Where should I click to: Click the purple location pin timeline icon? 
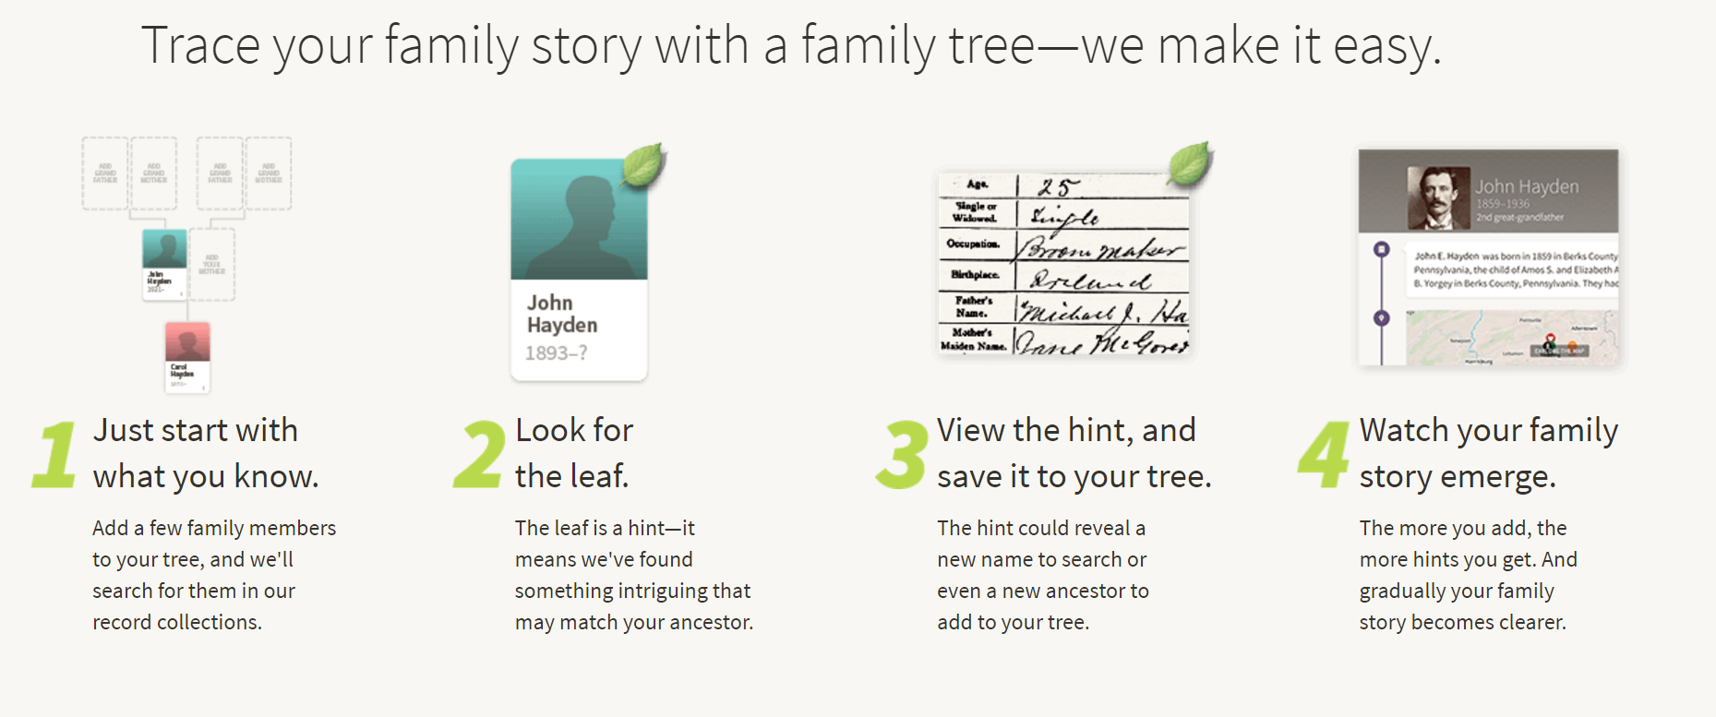tap(1381, 318)
